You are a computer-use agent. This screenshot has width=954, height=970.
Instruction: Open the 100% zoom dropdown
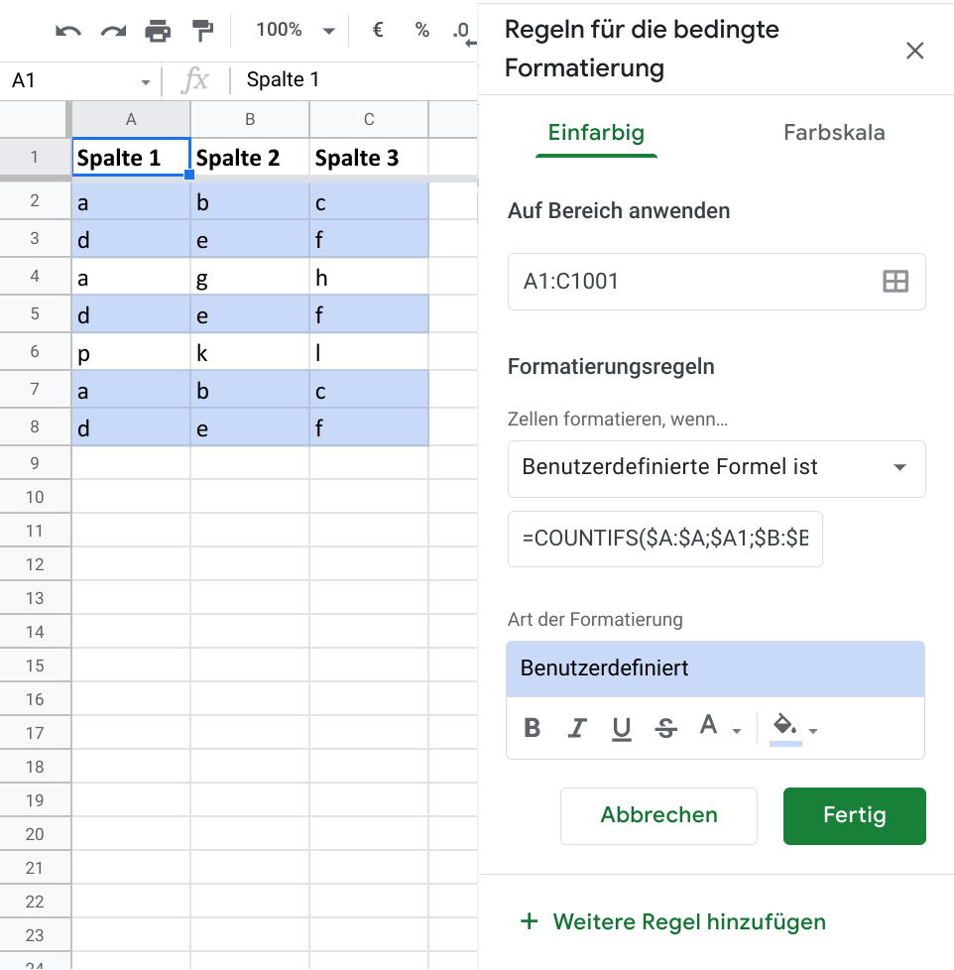(296, 30)
